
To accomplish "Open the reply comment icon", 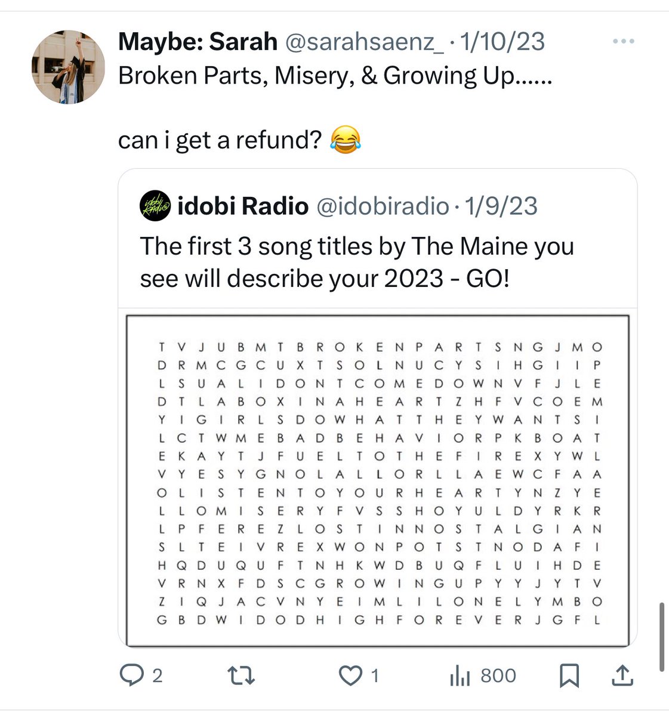I will click(130, 675).
